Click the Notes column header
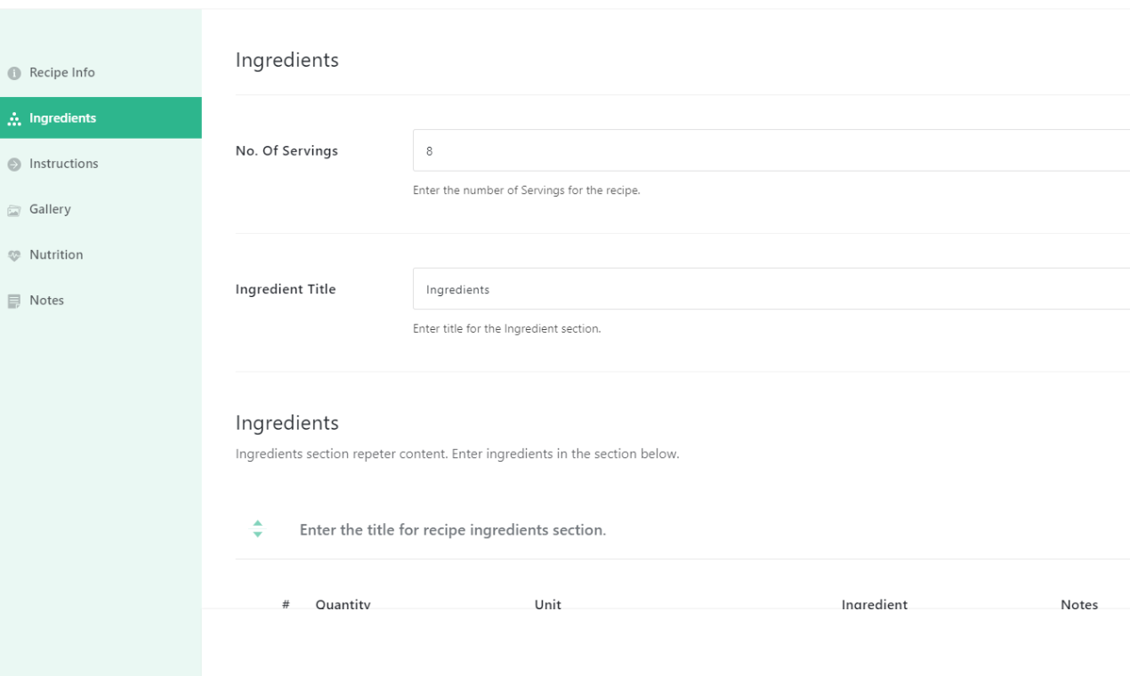Screen dimensions: 1130x676 [x=1079, y=604]
